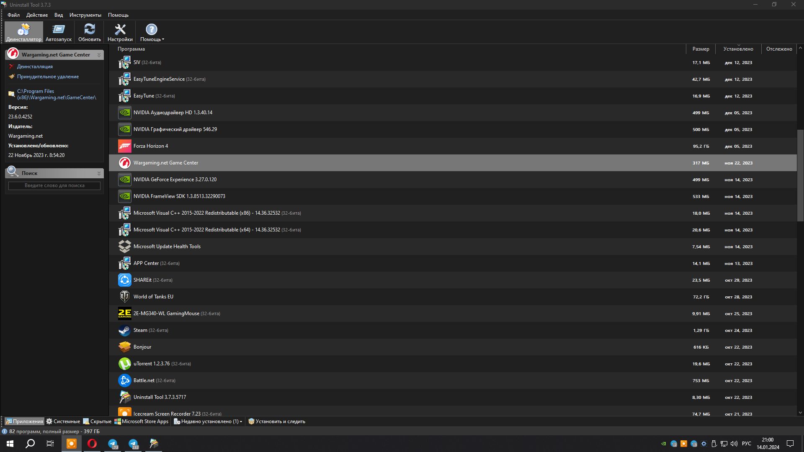
Task: Collapse the Wargaming.net Game Center panel
Action: point(99,55)
